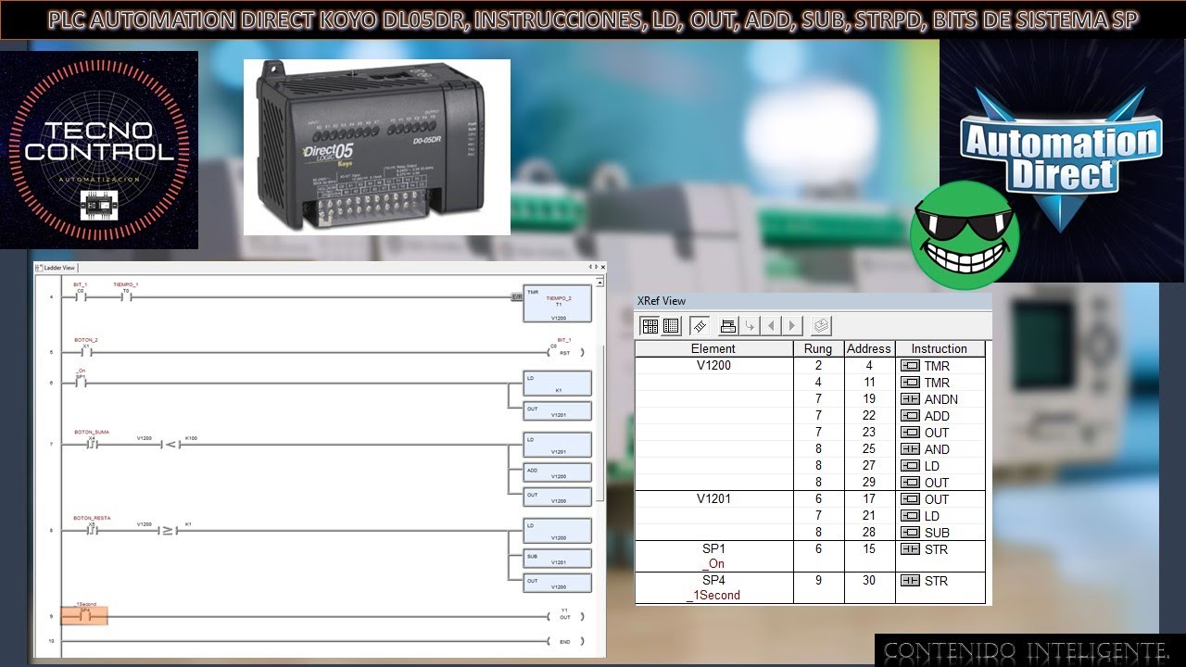1186x667 pixels.
Task: Click the stacked-box icon in XRef toolbar
Action: (x=728, y=326)
